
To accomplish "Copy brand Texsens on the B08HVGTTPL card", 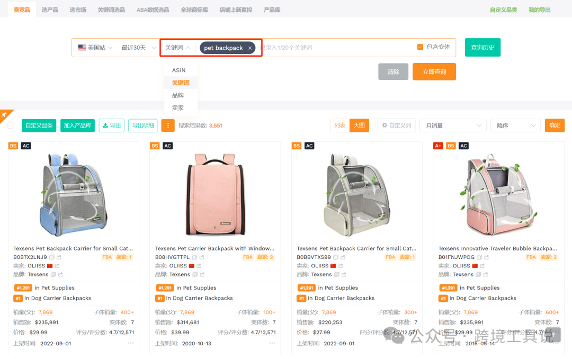I will click(x=195, y=274).
